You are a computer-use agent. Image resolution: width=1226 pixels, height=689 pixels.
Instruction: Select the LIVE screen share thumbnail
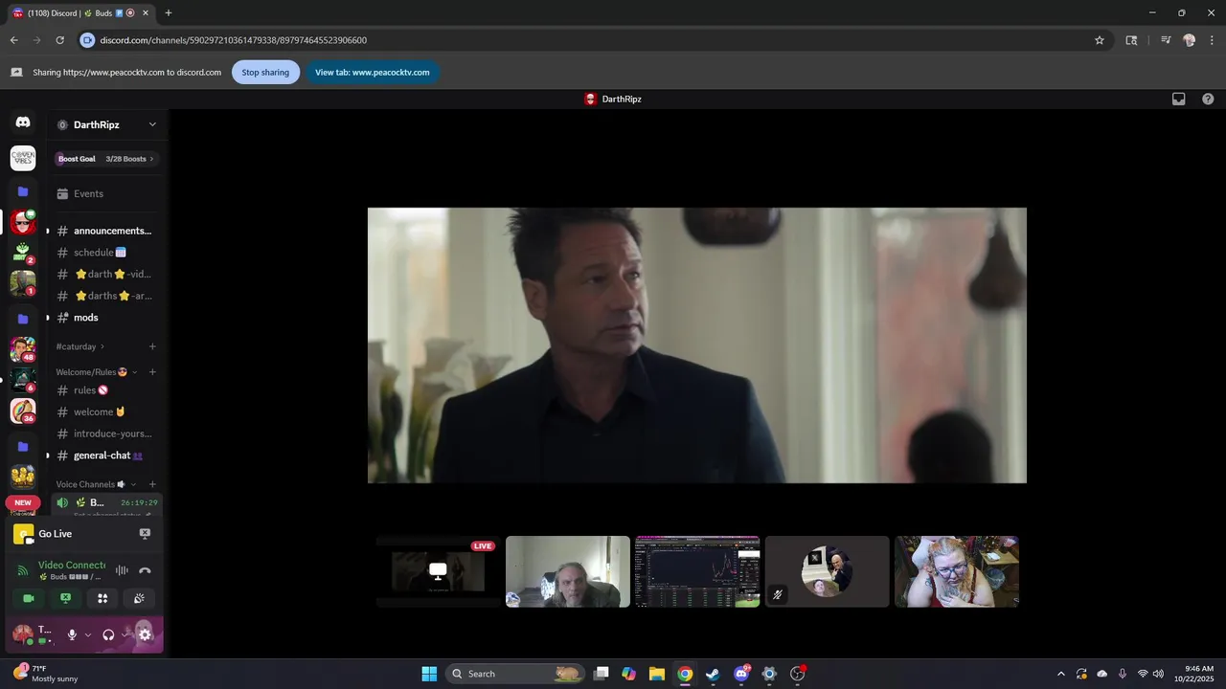coord(438,571)
